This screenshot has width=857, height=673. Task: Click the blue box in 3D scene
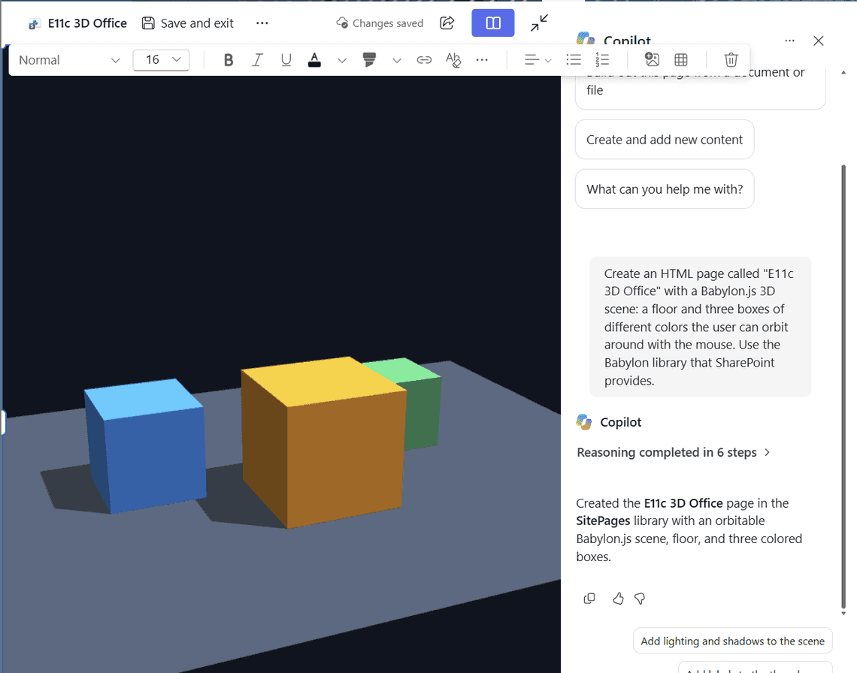tap(145, 445)
